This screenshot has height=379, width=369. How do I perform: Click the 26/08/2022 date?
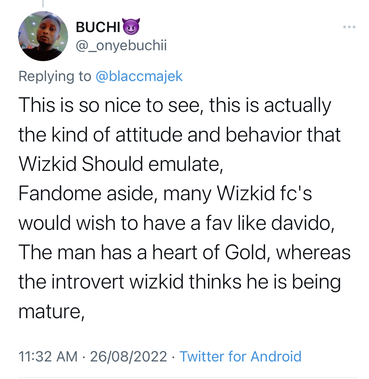pos(129,356)
